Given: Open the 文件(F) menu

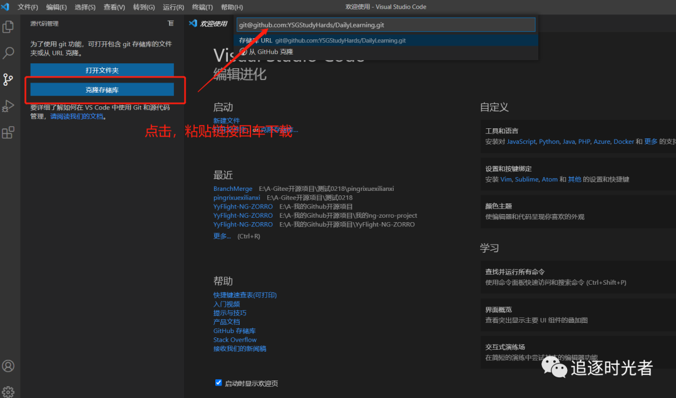Looking at the screenshot, I should pos(28,7).
